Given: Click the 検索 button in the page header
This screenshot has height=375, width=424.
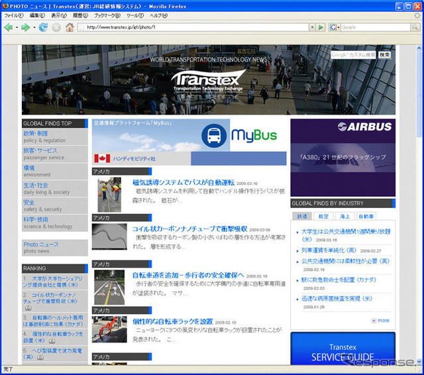Looking at the screenshot, I should [384, 55].
